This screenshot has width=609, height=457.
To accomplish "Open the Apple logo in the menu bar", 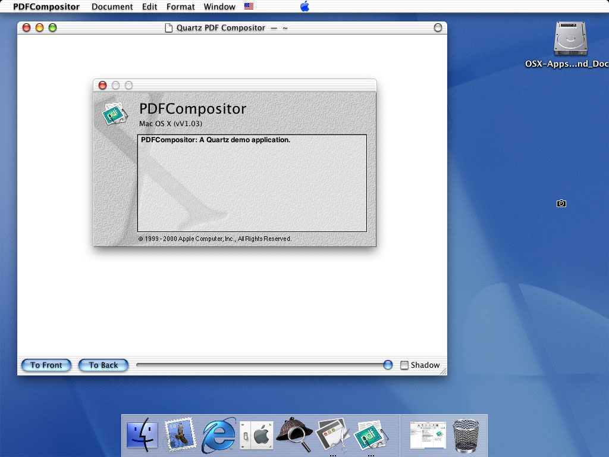I will [x=305, y=7].
